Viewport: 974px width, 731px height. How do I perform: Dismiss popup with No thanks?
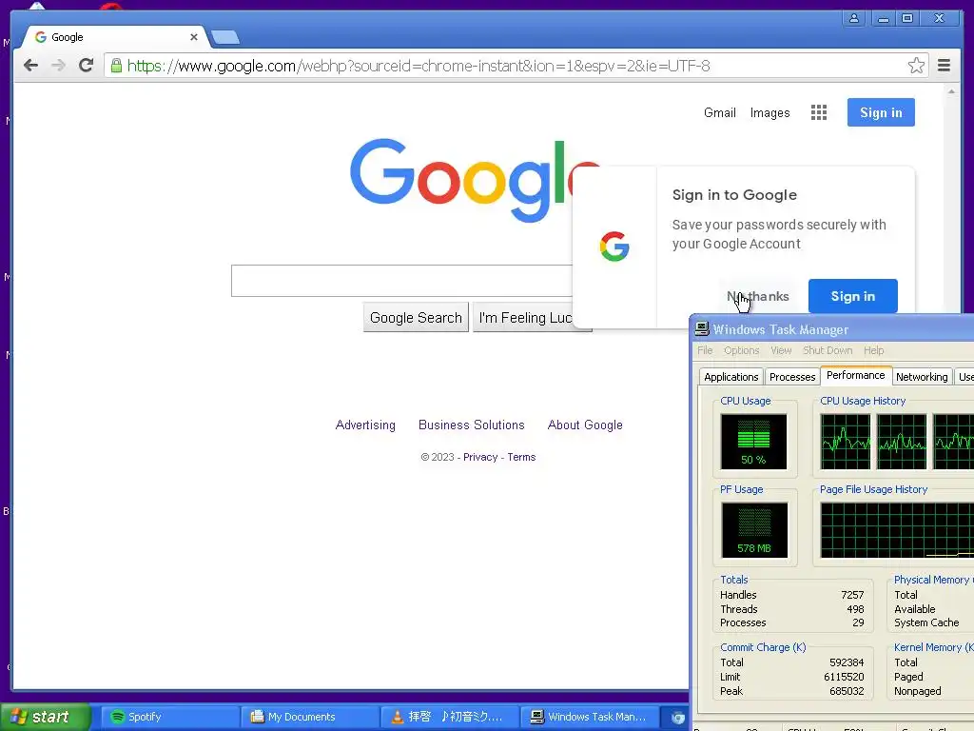point(758,297)
